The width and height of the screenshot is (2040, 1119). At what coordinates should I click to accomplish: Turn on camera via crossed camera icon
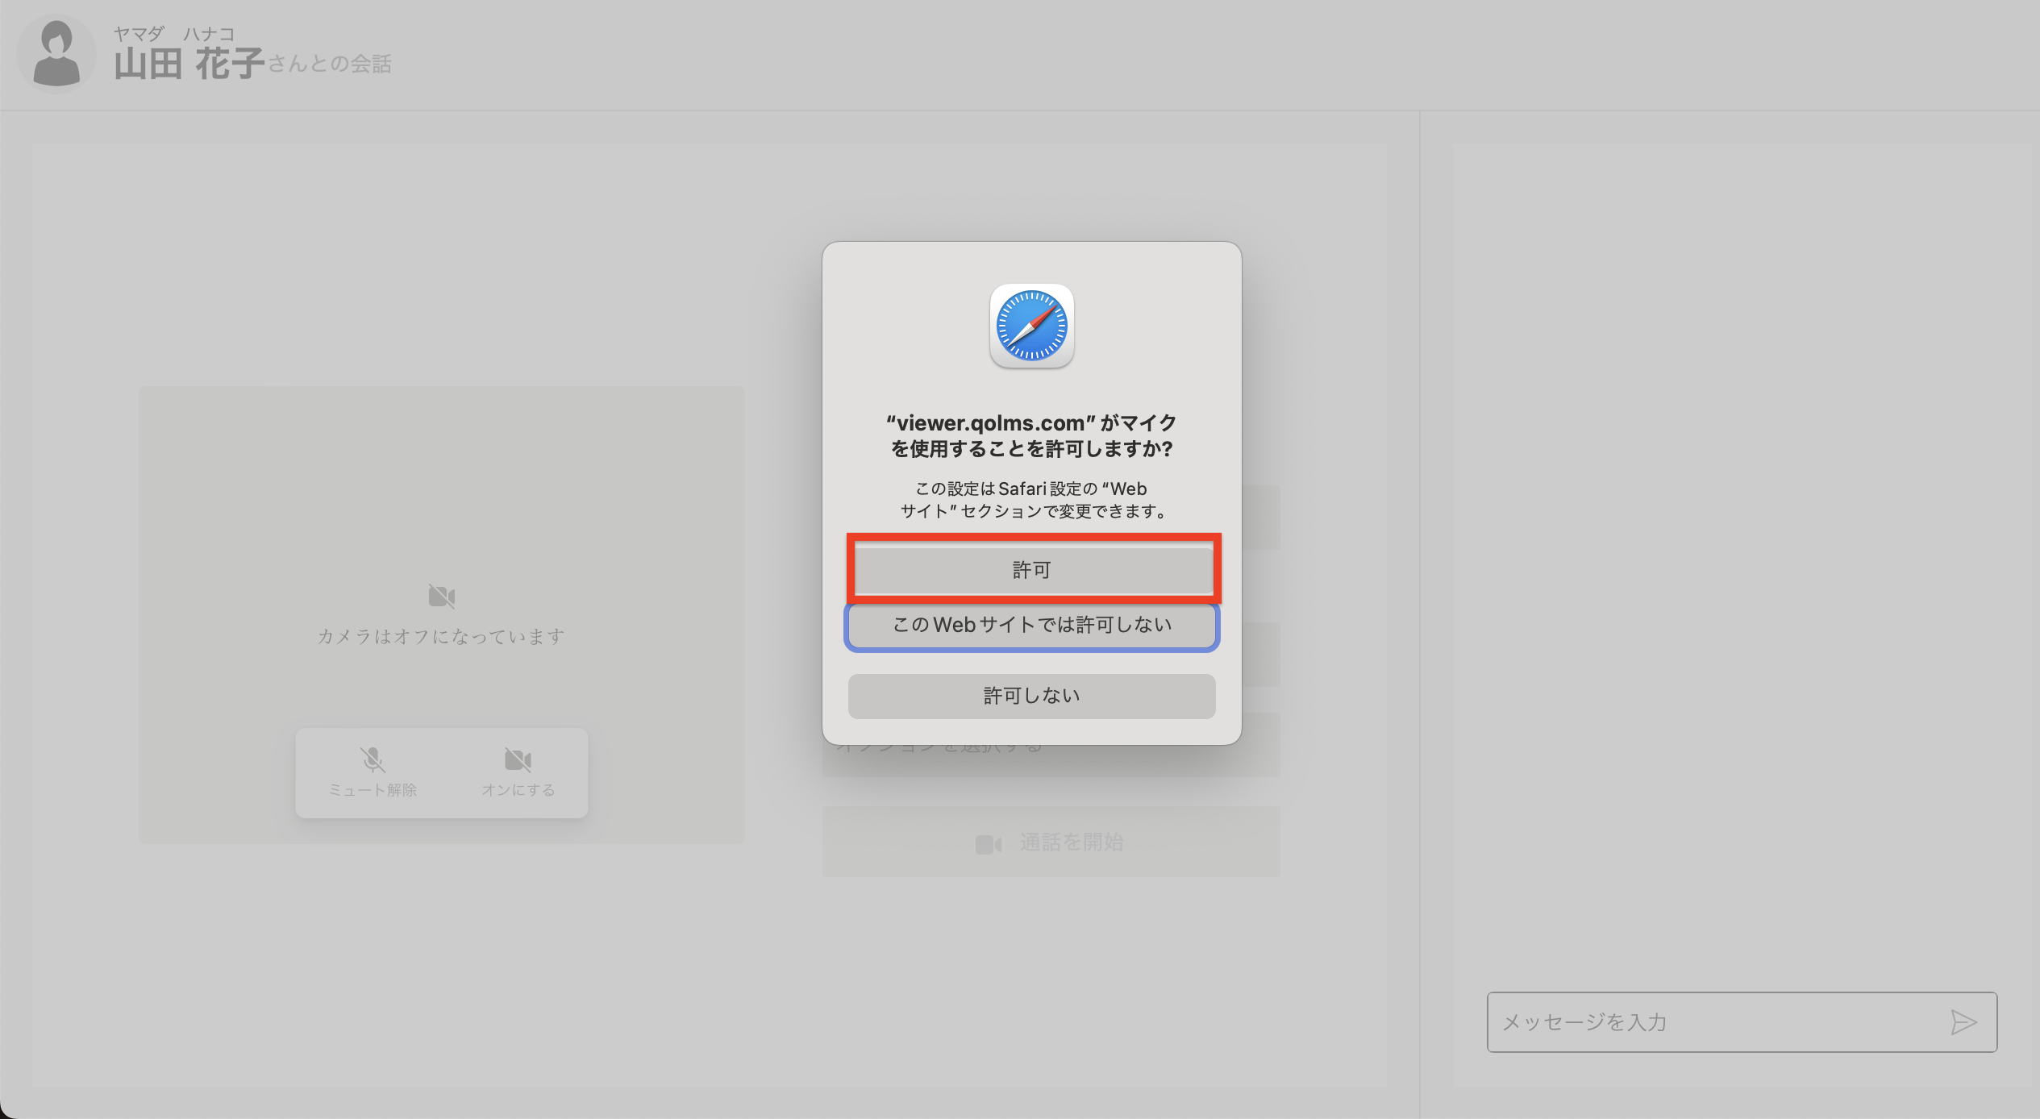518,759
